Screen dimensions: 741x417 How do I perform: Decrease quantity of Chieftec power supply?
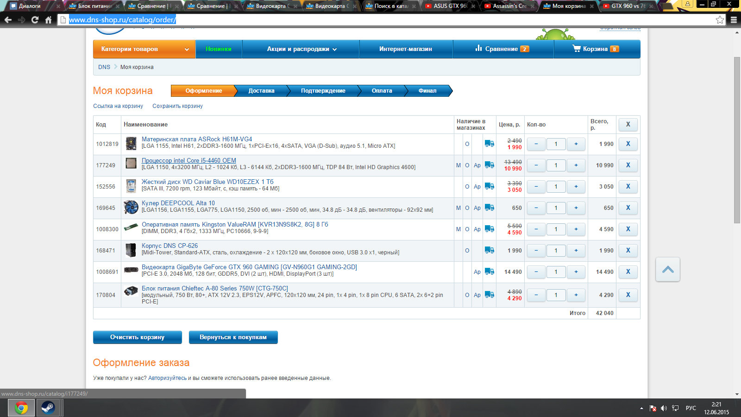point(536,295)
